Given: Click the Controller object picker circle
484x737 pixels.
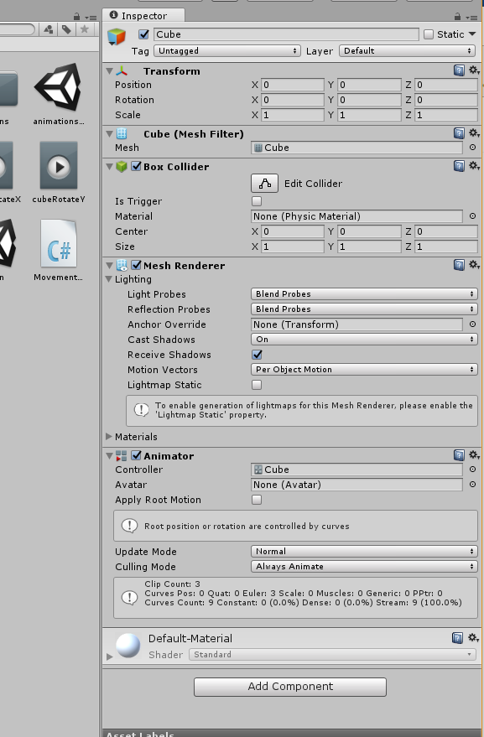Looking at the screenshot, I should [473, 469].
